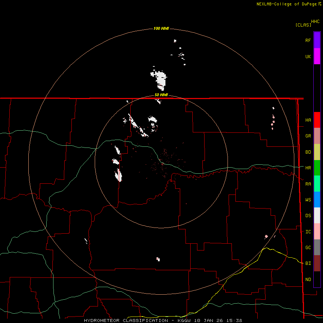The image size is (323, 323).
Task: Click the KGGW station identifier
Action: [184, 320]
